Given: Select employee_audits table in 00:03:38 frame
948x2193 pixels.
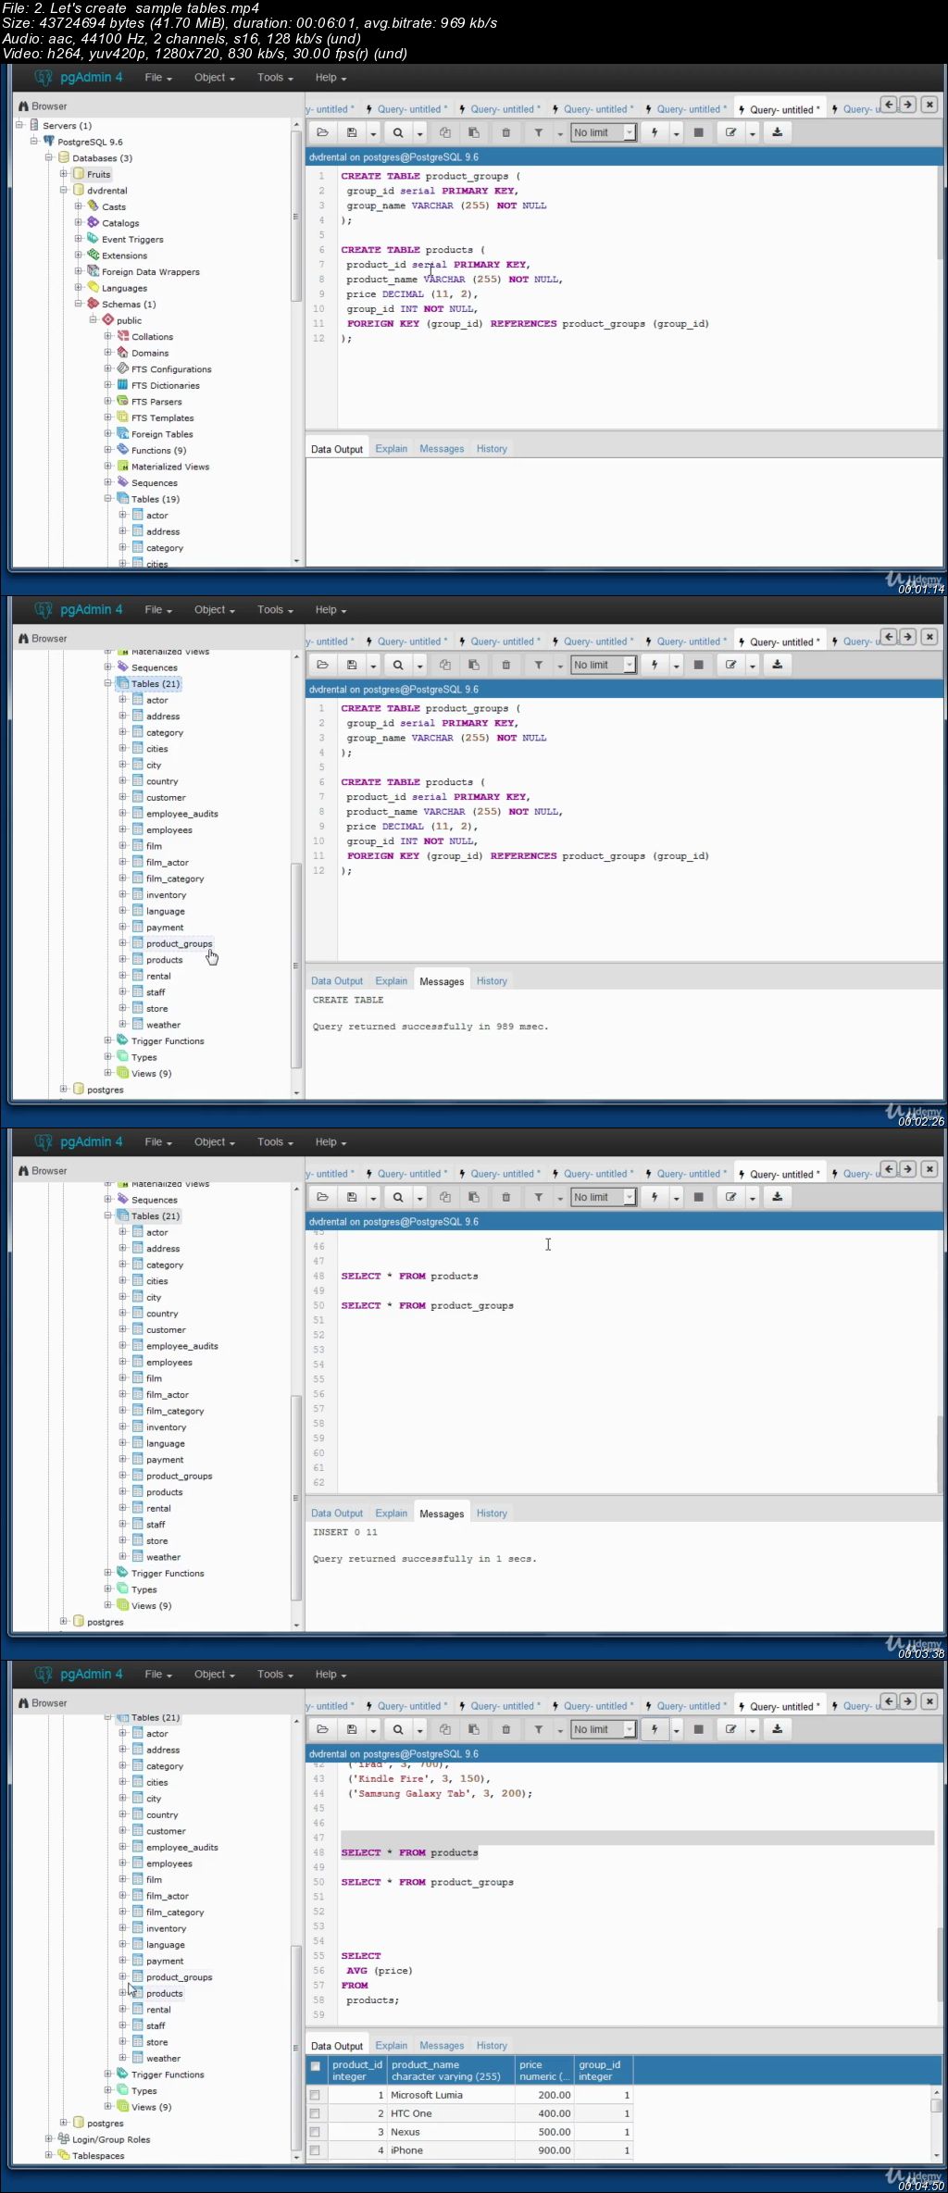Looking at the screenshot, I should click(182, 1346).
